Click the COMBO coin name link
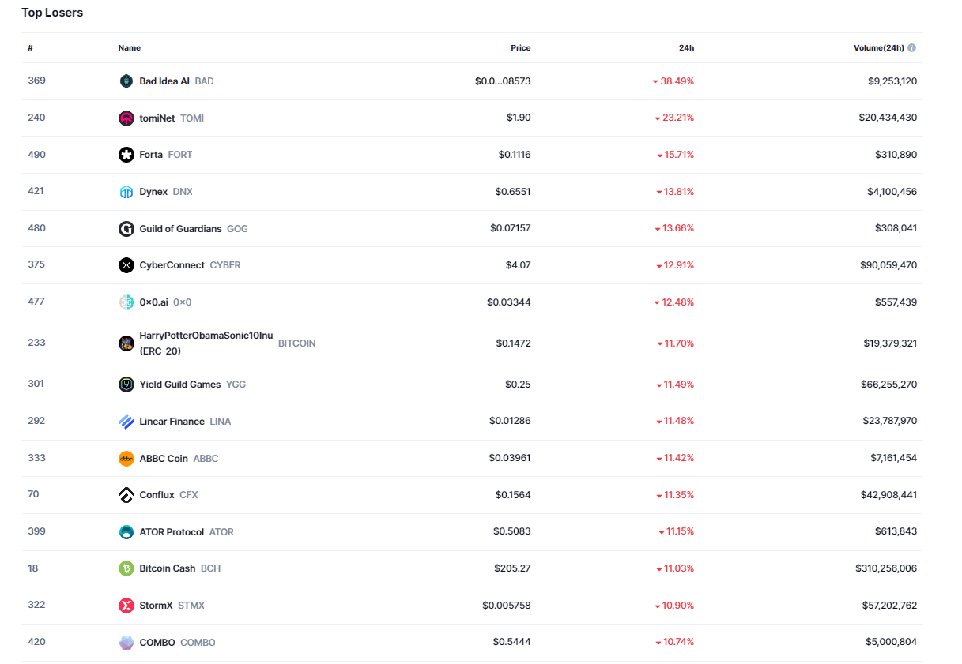 point(157,643)
